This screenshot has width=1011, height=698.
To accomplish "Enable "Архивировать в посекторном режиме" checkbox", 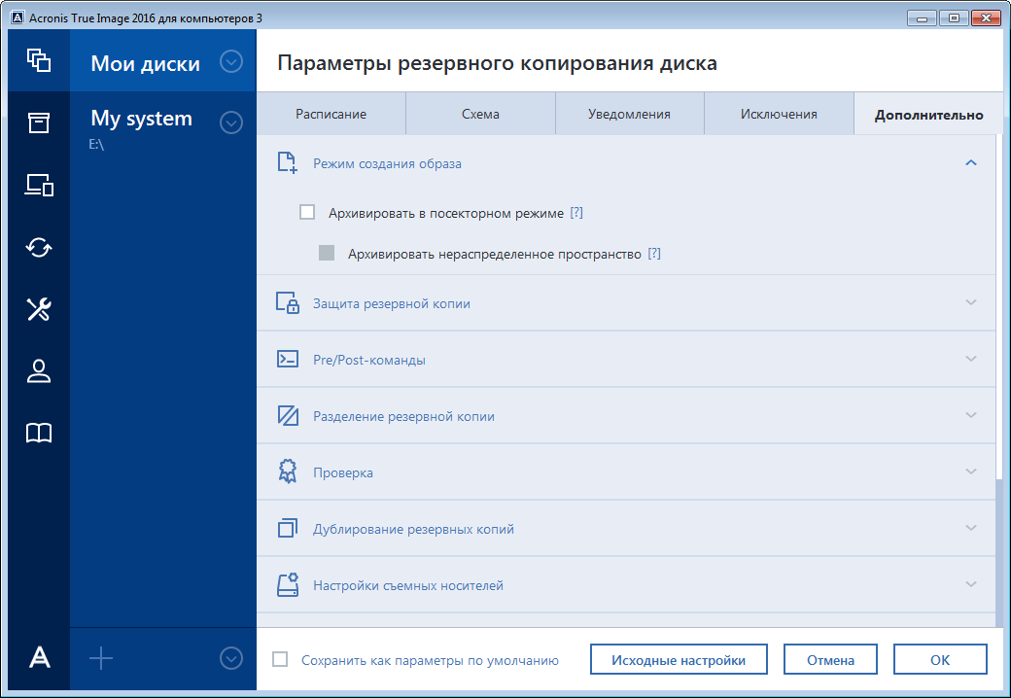I will pos(308,213).
